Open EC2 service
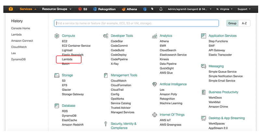 coord(65,41)
